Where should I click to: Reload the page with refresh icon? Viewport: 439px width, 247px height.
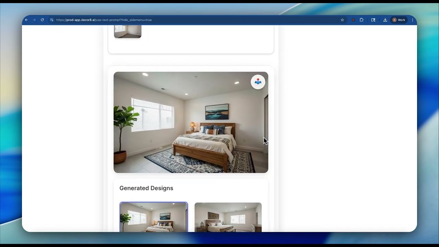click(x=42, y=20)
